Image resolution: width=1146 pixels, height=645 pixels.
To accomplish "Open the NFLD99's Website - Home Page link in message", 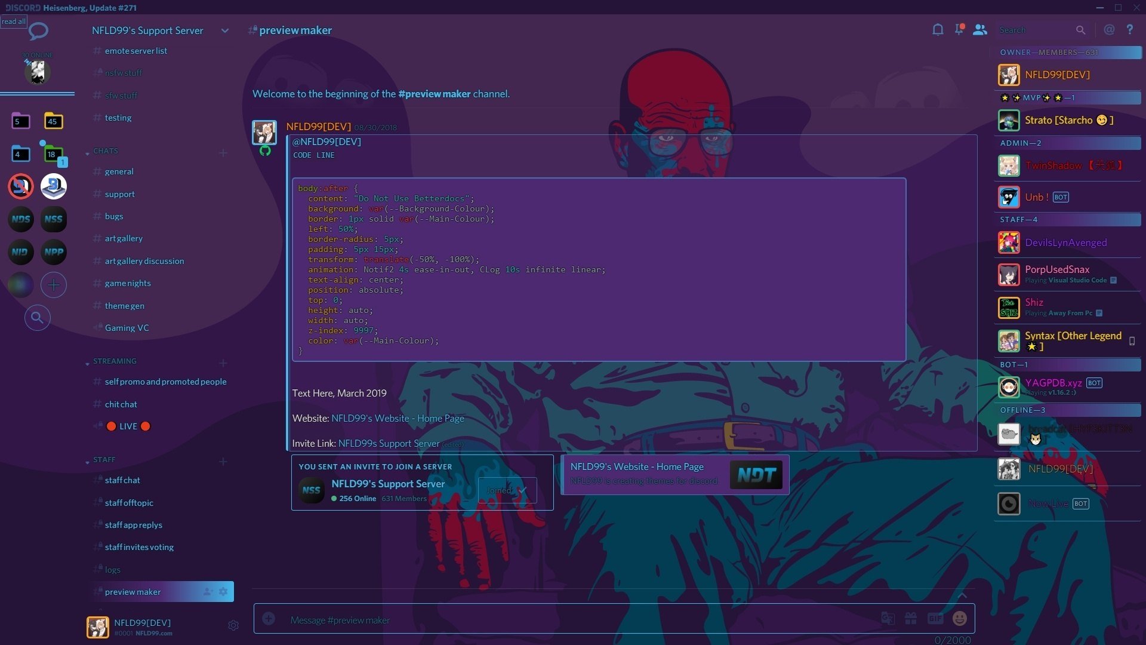I will pos(398,418).
